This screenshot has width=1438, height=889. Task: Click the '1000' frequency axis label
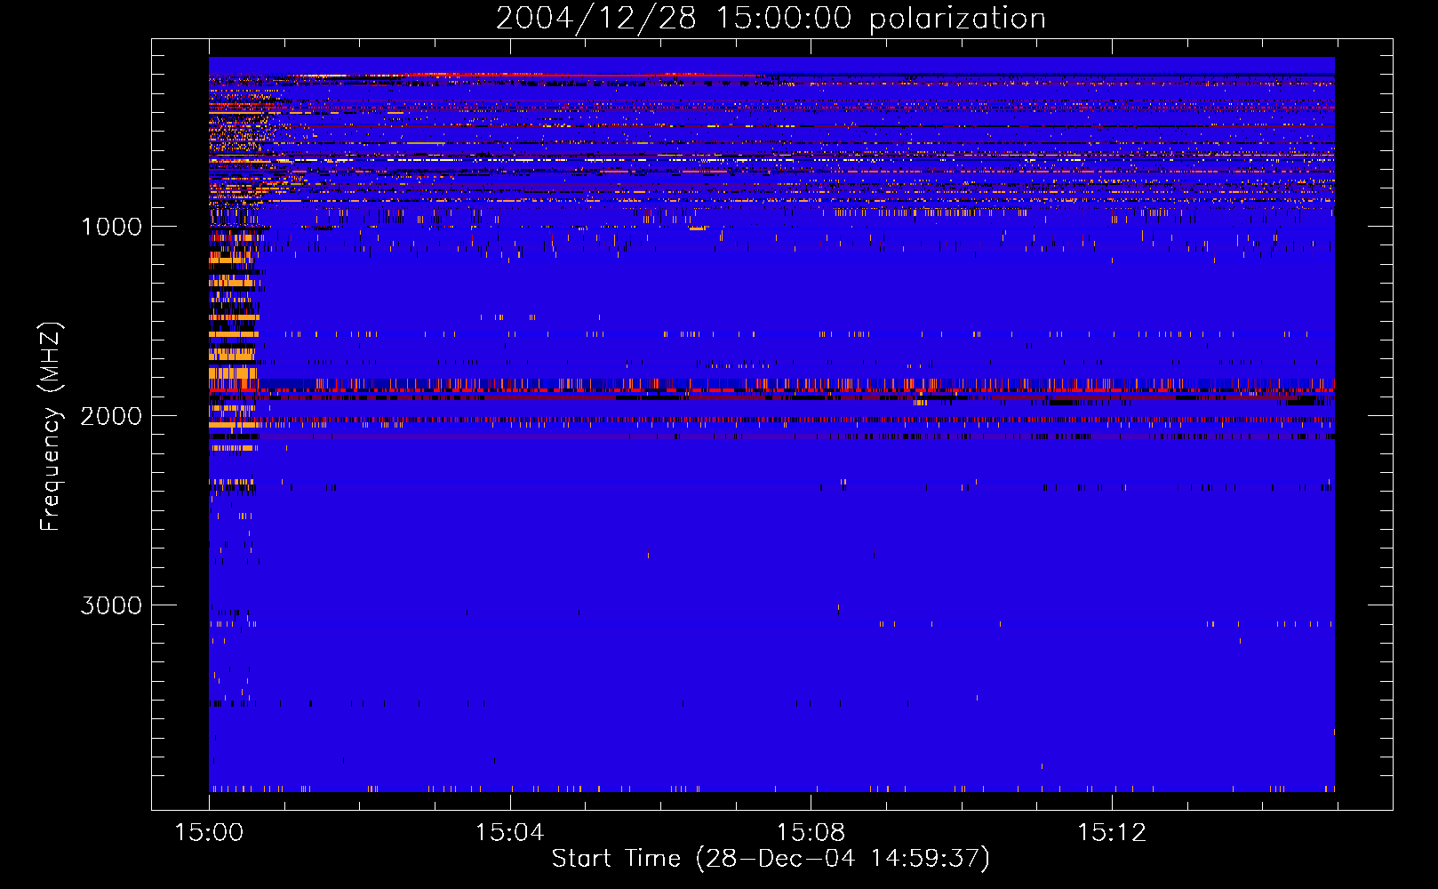(112, 227)
